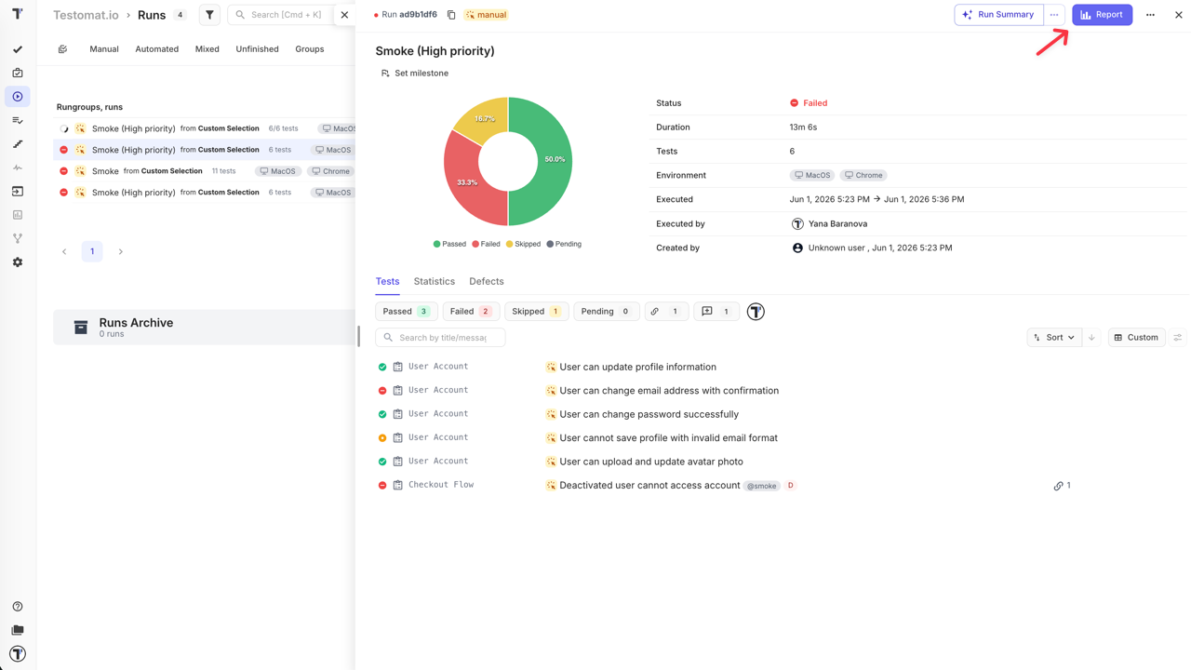This screenshot has height=670, width=1191.
Task: Open the folder icon at sidebar bottom
Action: [x=18, y=630]
